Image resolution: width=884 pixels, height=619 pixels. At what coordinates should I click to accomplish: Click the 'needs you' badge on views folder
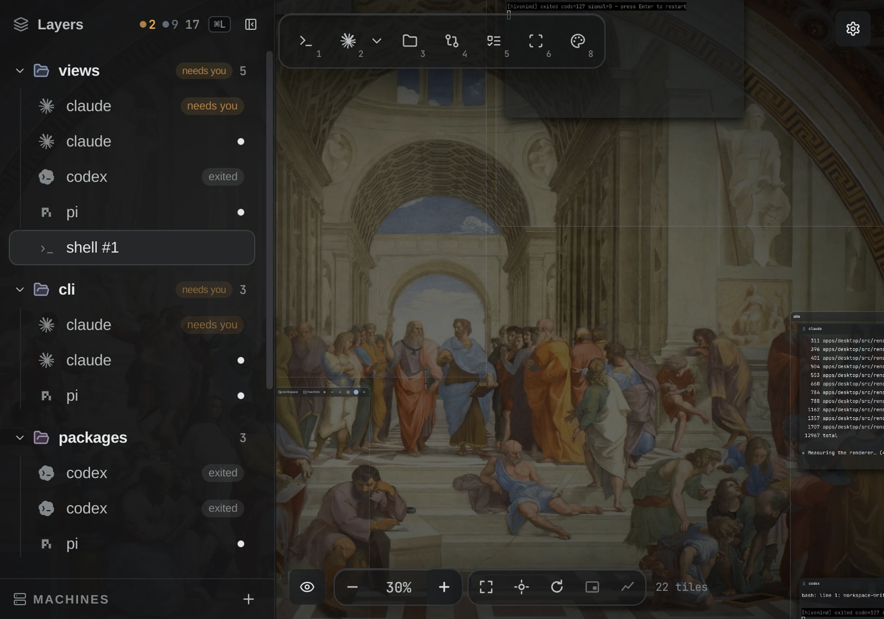[x=204, y=71]
